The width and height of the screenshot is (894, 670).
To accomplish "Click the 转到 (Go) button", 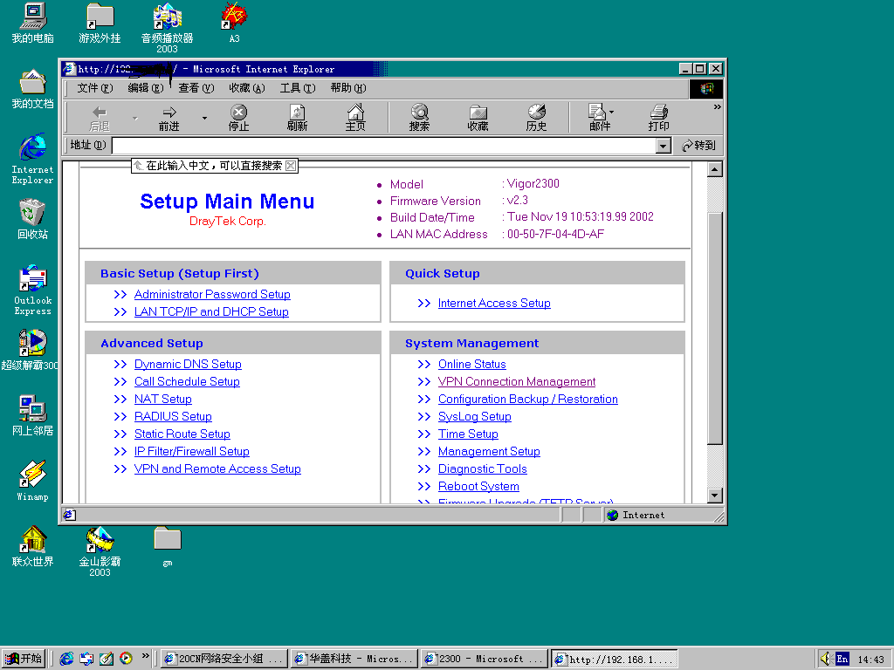I will 698,146.
